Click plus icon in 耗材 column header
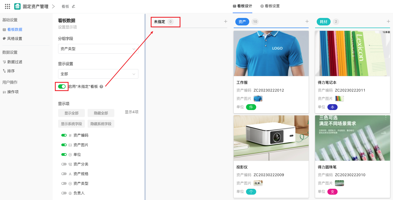Image resolution: width=393 pixels, height=200 pixels. point(388,21)
